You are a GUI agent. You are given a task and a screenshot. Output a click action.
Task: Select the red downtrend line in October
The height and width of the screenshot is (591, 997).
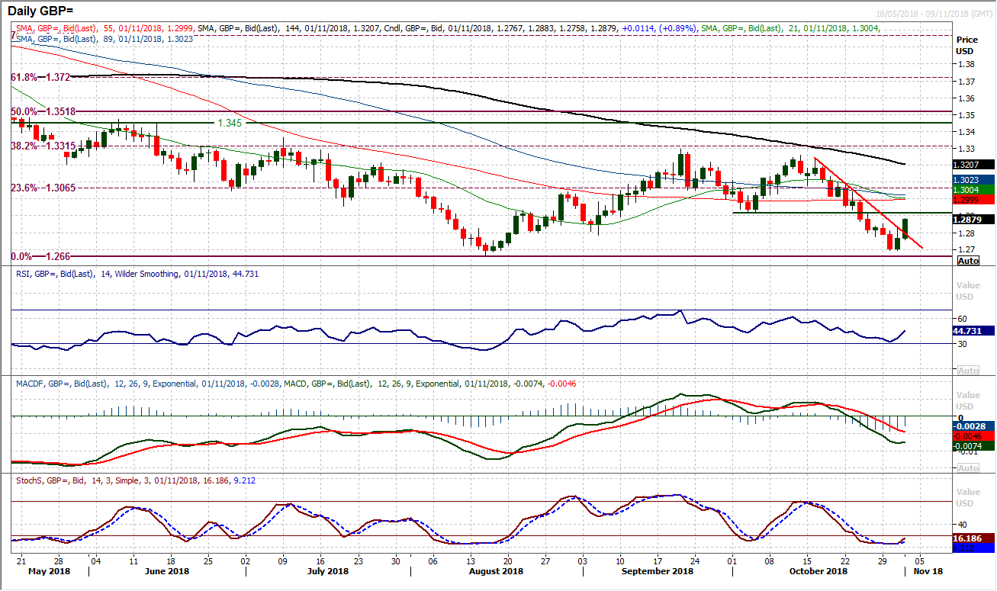pos(869,203)
